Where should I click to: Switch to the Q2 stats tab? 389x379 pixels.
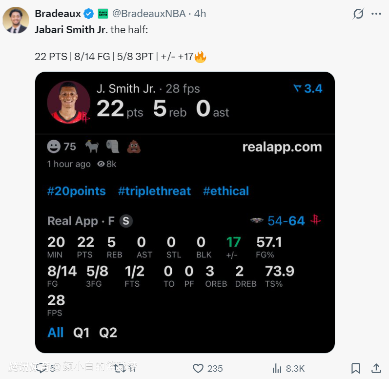click(108, 333)
